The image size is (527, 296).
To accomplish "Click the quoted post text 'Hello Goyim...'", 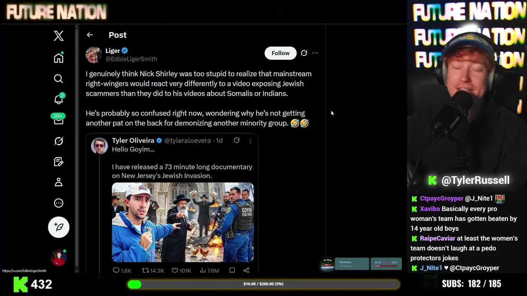I will click(133, 150).
